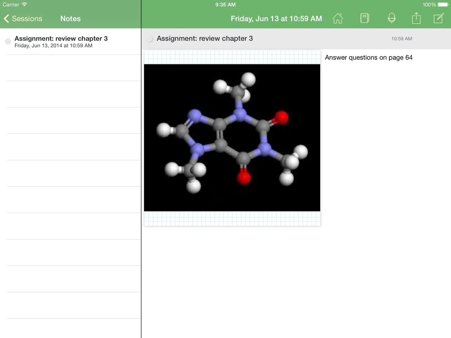Toggle completion circle in Notes list item
This screenshot has height=338, width=451.
tap(8, 41)
